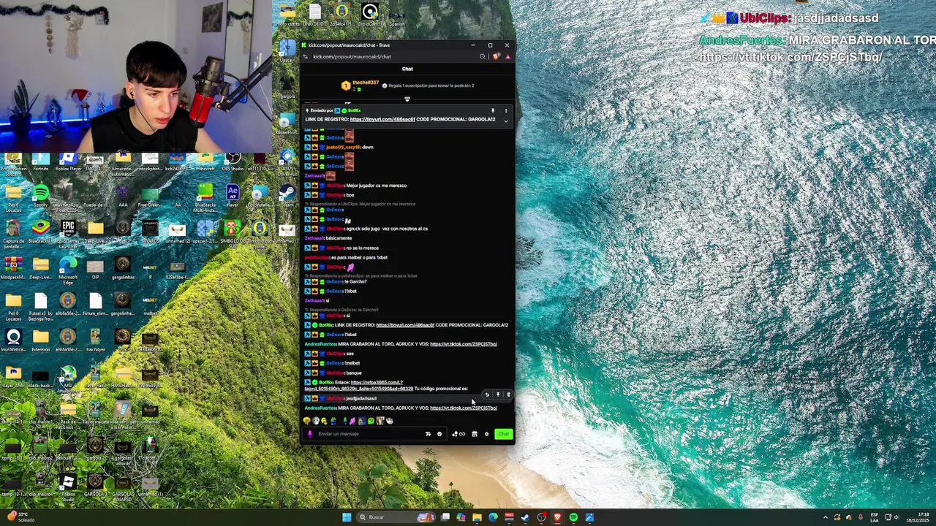
Task: Open the tinyurl link in pinned message
Action: click(x=382, y=119)
